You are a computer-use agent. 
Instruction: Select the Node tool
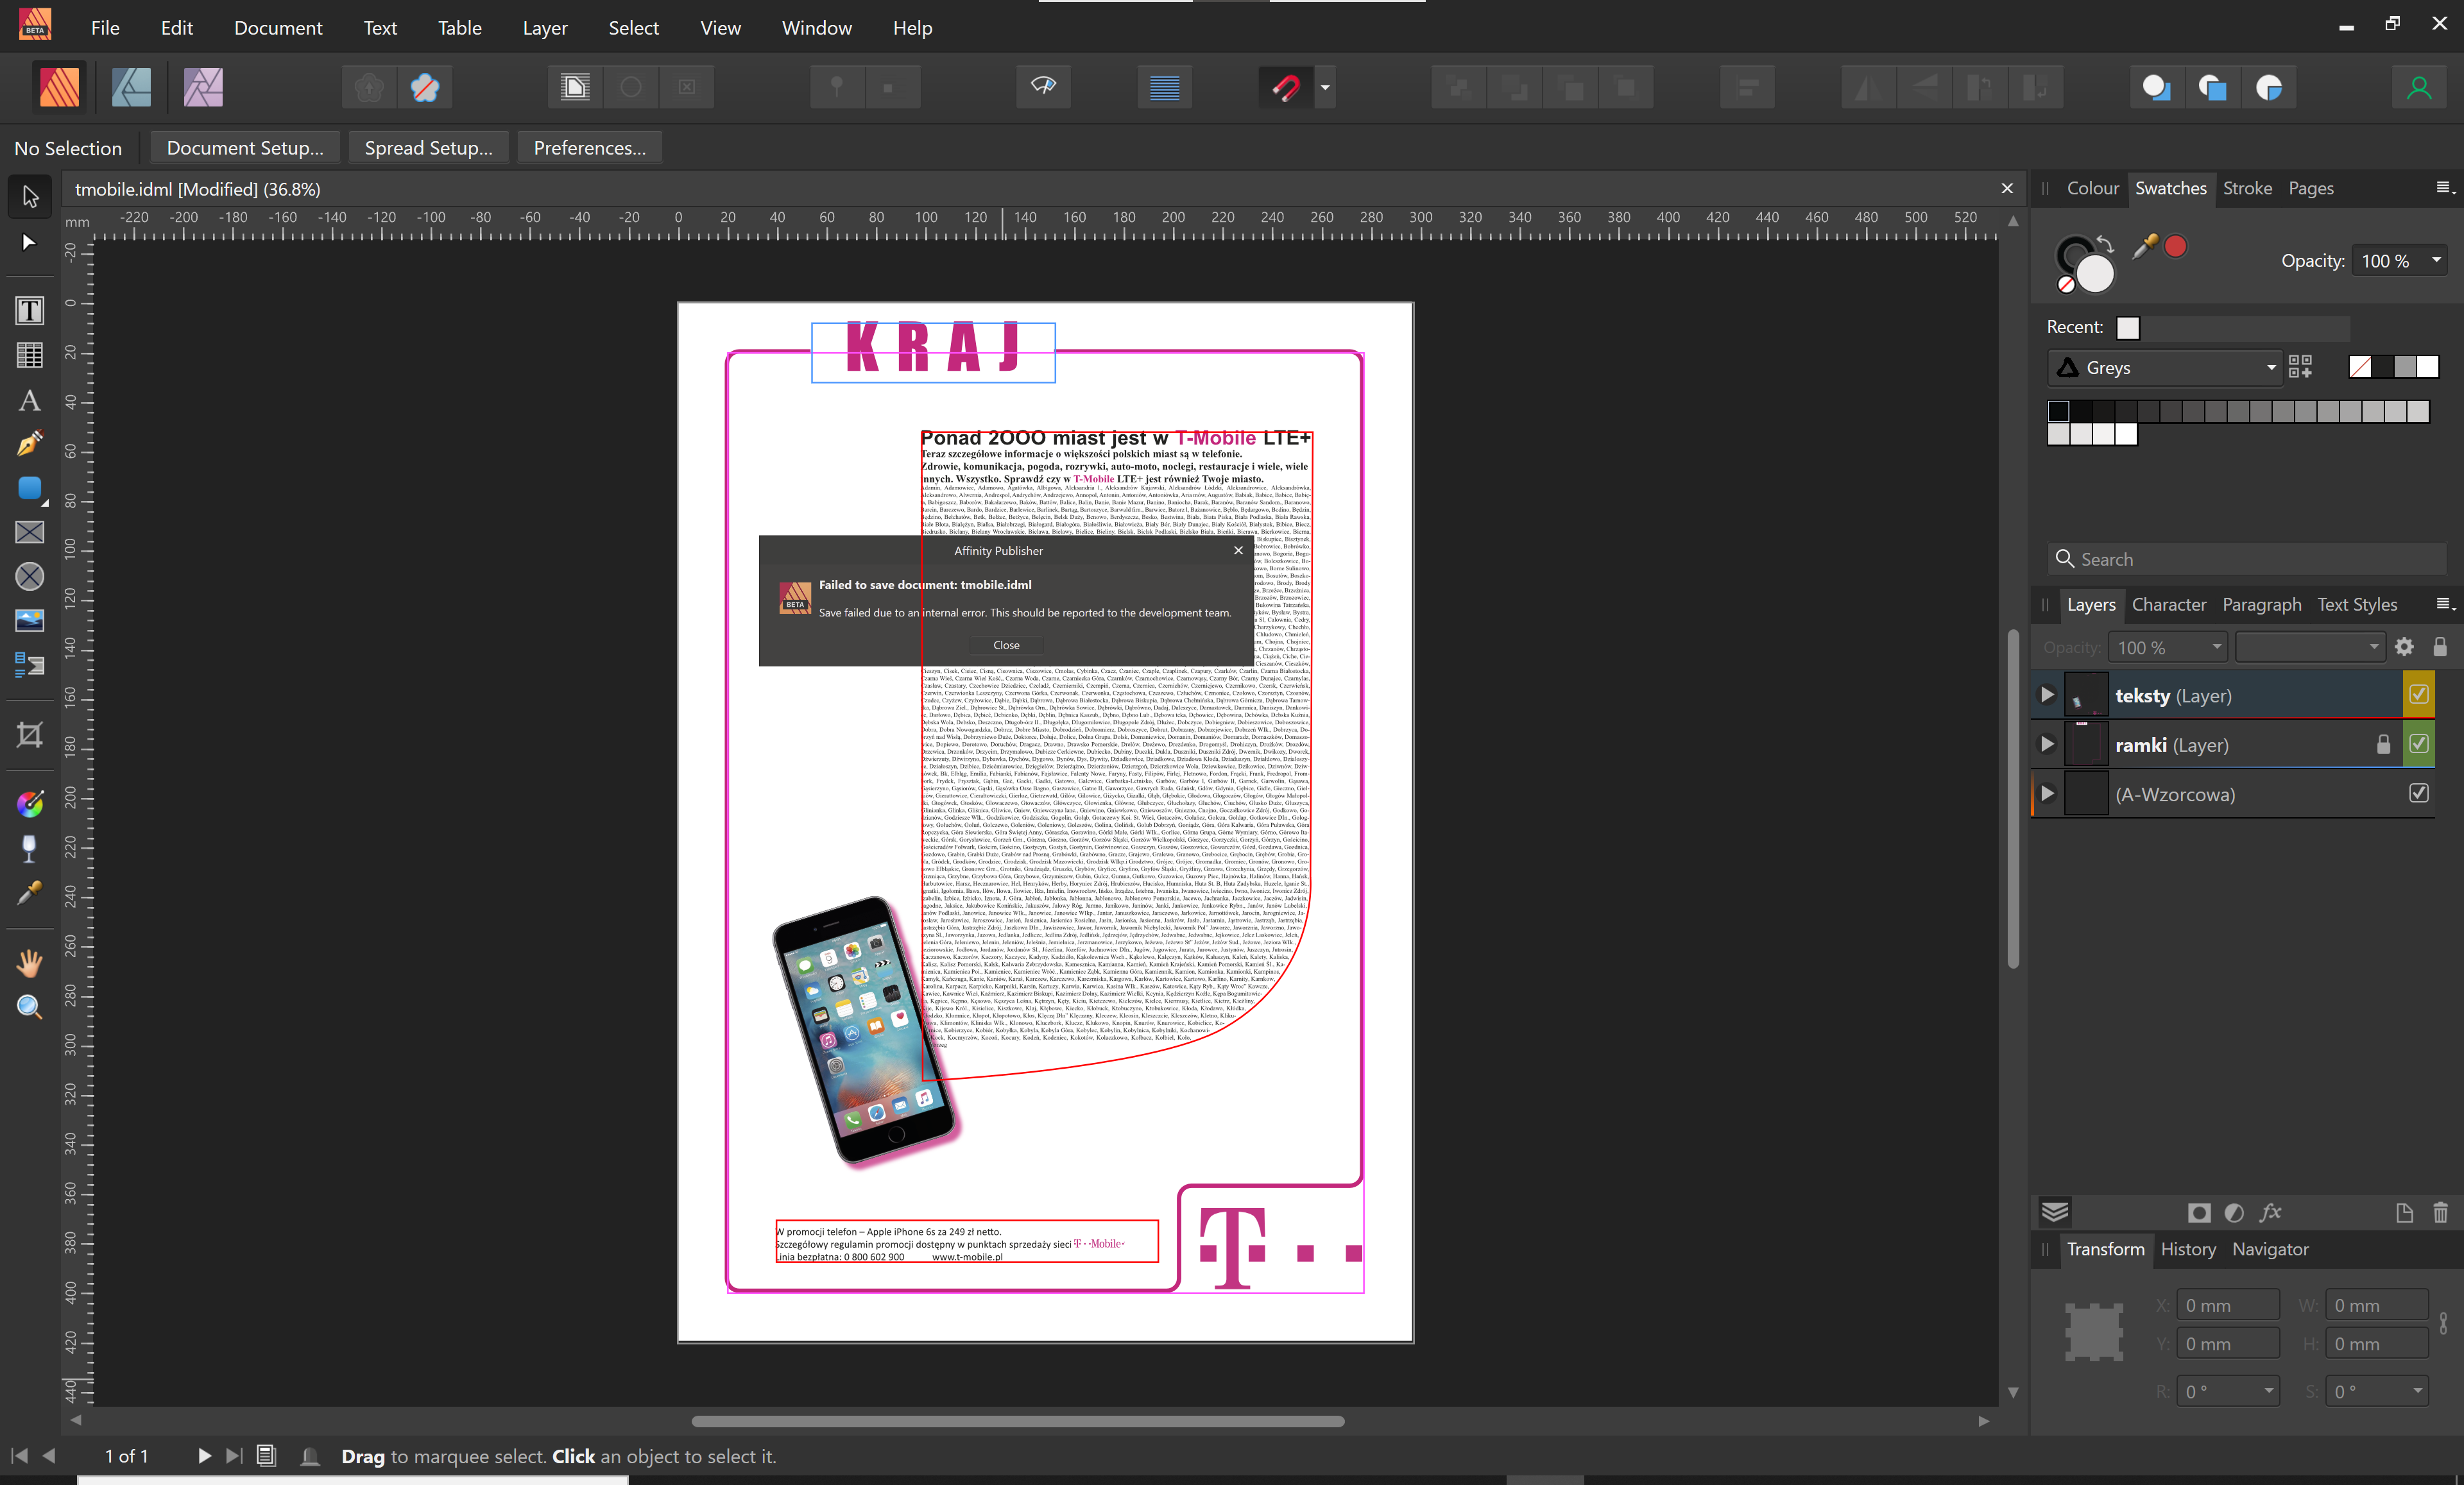30,243
